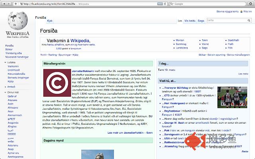
Task: Open the Qafár af language link
Action: [12, 96]
